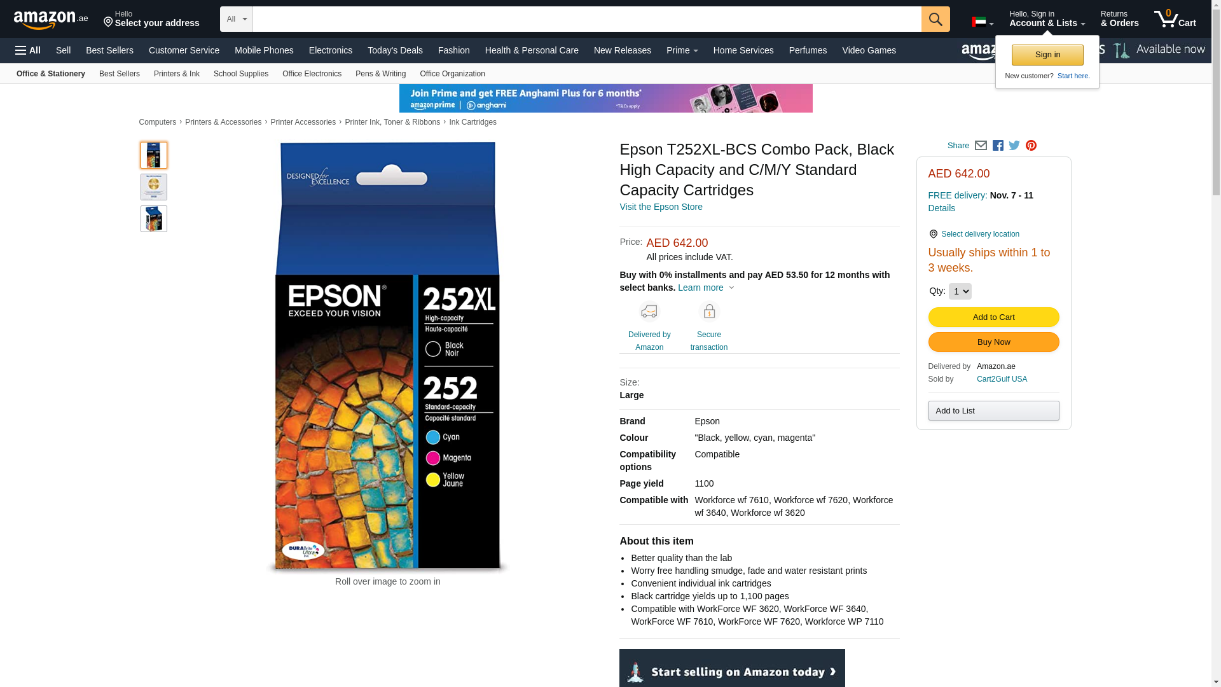Viewport: 1221px width, 687px height.
Task: Open the shopping cart icon
Action: pyautogui.click(x=1175, y=19)
